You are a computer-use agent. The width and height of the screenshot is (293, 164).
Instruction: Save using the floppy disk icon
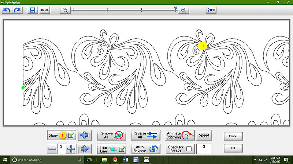(32, 10)
